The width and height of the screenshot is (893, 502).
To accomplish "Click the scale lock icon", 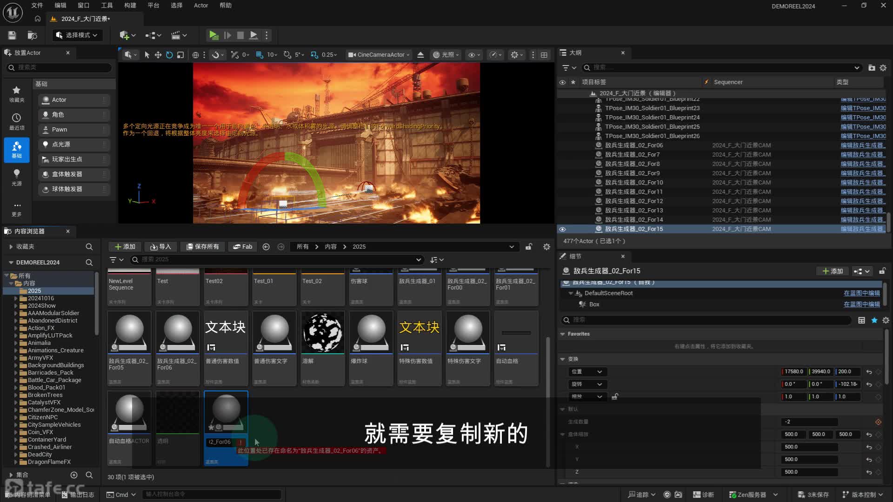I will point(615,396).
